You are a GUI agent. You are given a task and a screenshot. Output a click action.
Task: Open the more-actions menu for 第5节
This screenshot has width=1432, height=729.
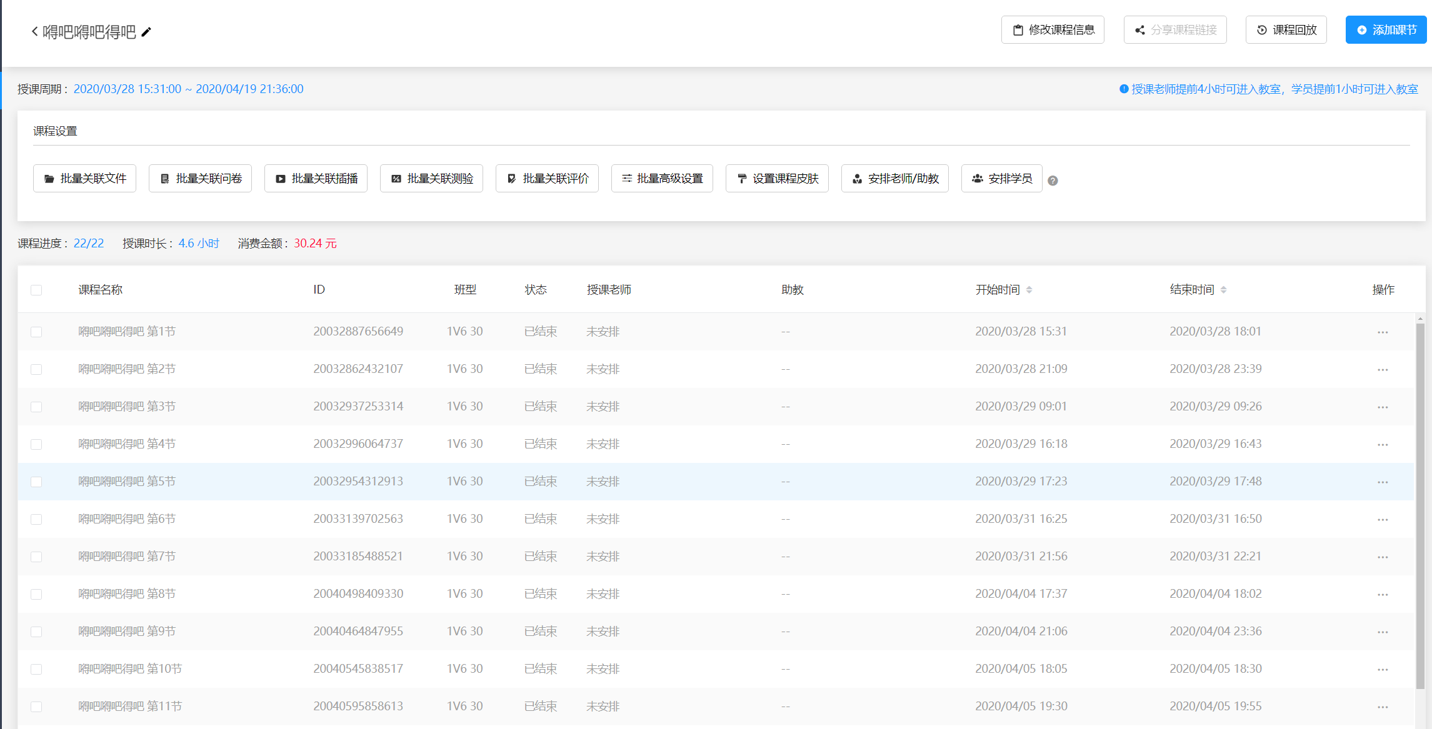click(1383, 482)
